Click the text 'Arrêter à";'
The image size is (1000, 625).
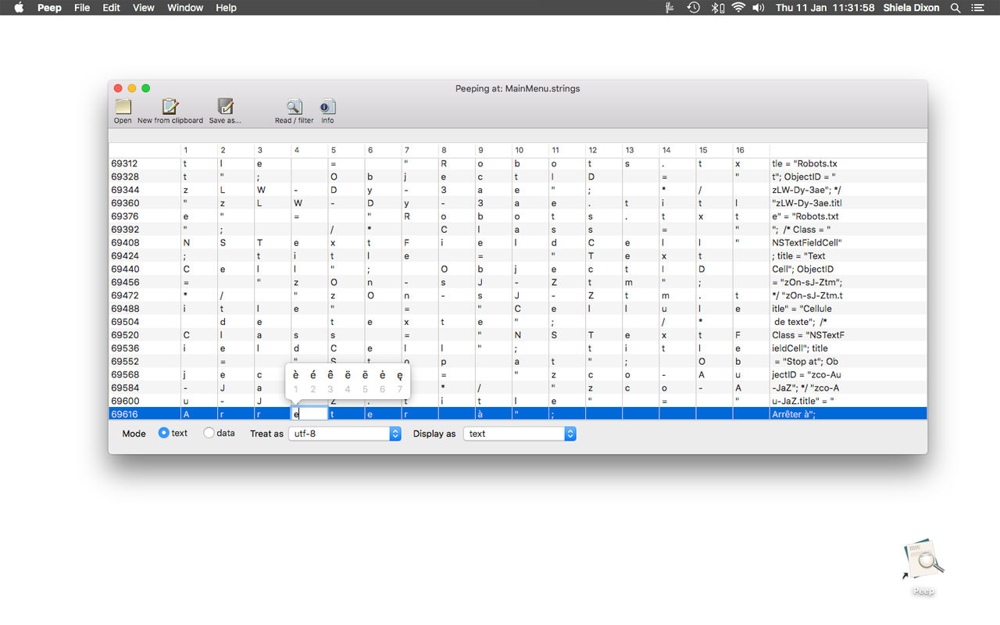click(794, 414)
